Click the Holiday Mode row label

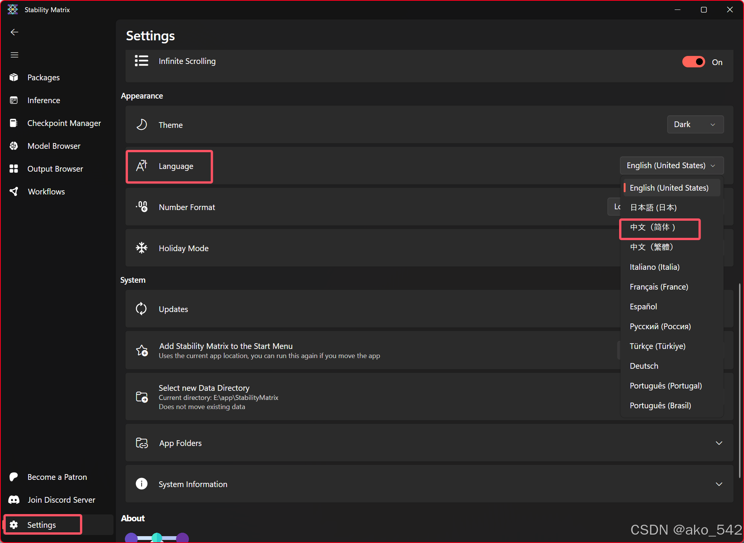[184, 248]
